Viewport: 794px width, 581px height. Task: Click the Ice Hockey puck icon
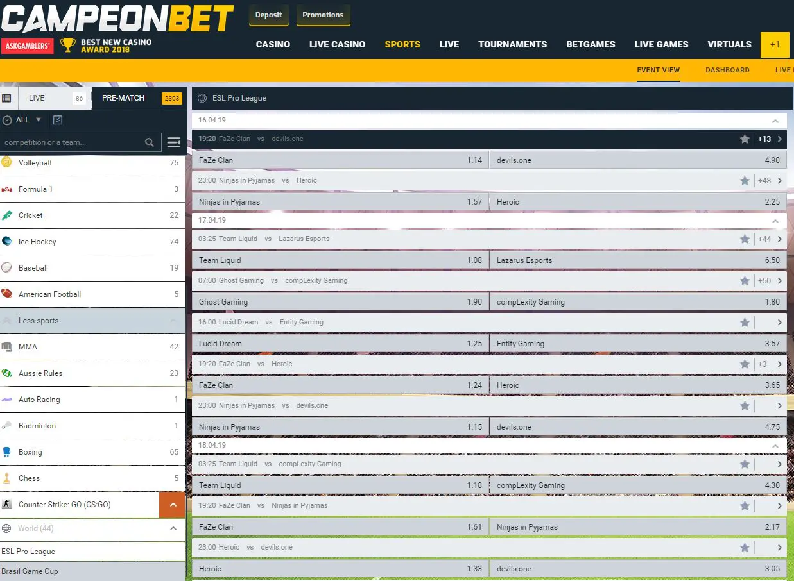click(6, 242)
